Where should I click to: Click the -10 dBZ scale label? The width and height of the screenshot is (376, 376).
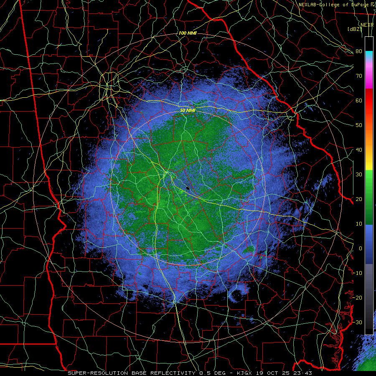(358, 273)
